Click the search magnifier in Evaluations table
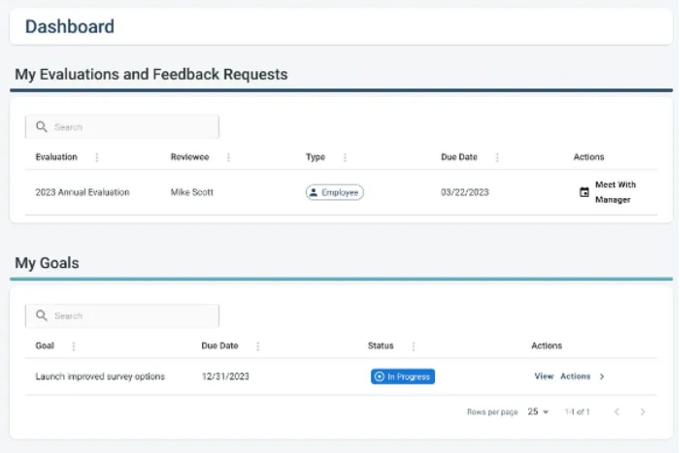The width and height of the screenshot is (680, 453). tap(42, 127)
